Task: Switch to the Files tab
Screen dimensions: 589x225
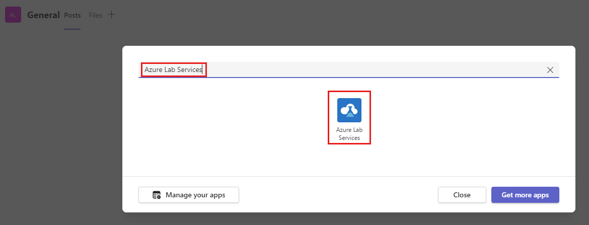Action: pos(96,16)
